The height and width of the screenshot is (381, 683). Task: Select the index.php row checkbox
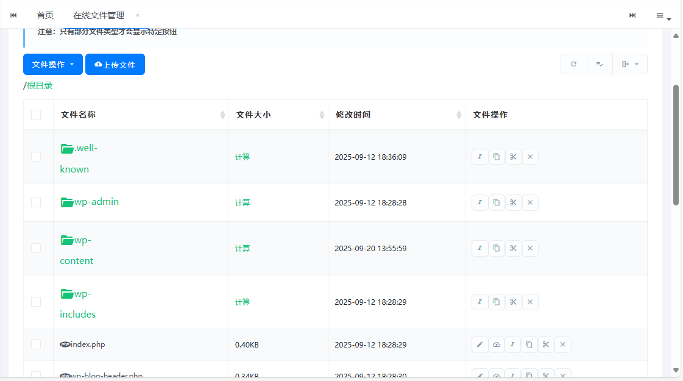click(36, 344)
